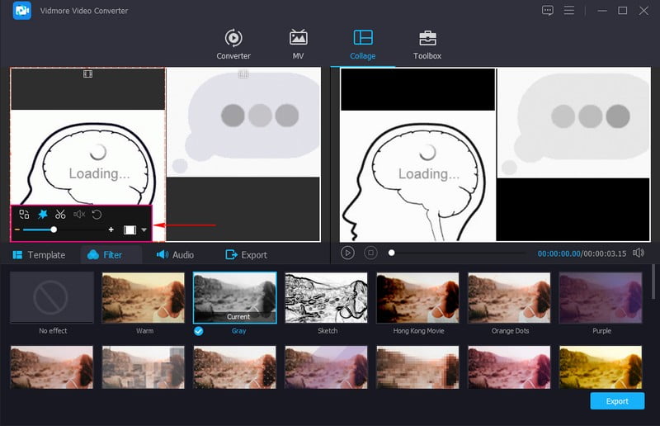Select the Sketch filter thumbnail

click(x=326, y=298)
